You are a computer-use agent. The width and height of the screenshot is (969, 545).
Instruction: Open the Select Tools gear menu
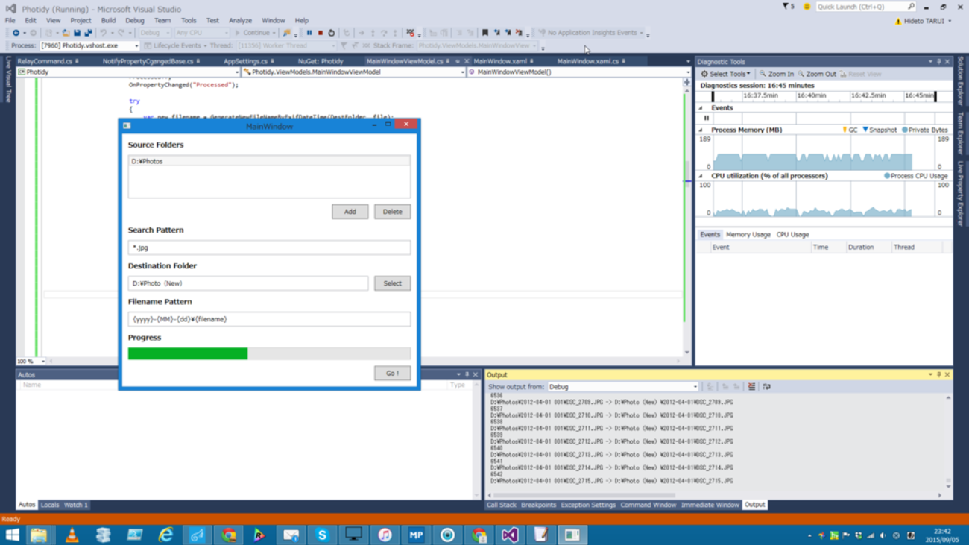click(725, 74)
